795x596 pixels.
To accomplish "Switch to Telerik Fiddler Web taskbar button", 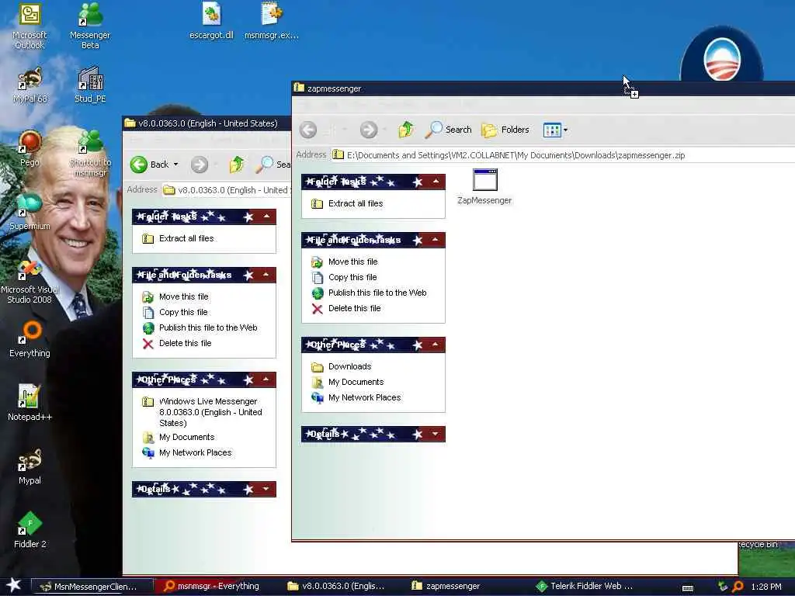I will pyautogui.click(x=587, y=587).
